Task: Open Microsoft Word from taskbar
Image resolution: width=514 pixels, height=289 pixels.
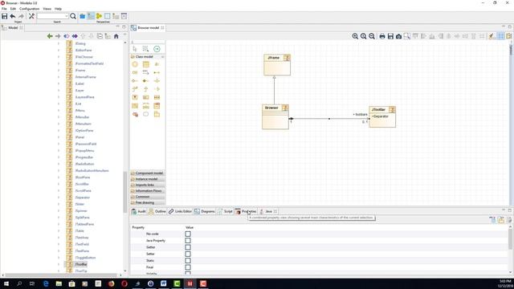Action: pyautogui.click(x=164, y=283)
